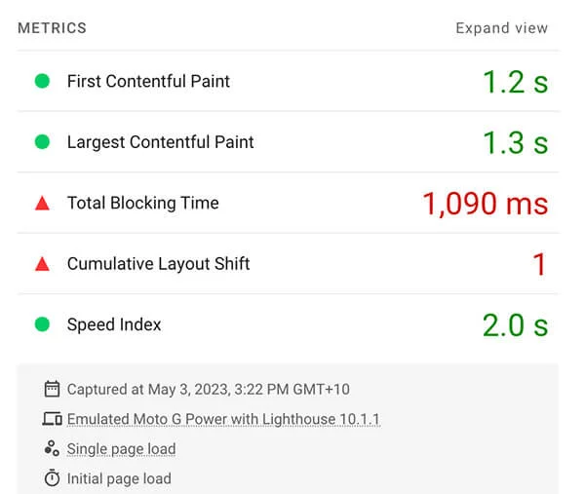
Task: Open the First Contentful Paint metric
Action: (148, 81)
